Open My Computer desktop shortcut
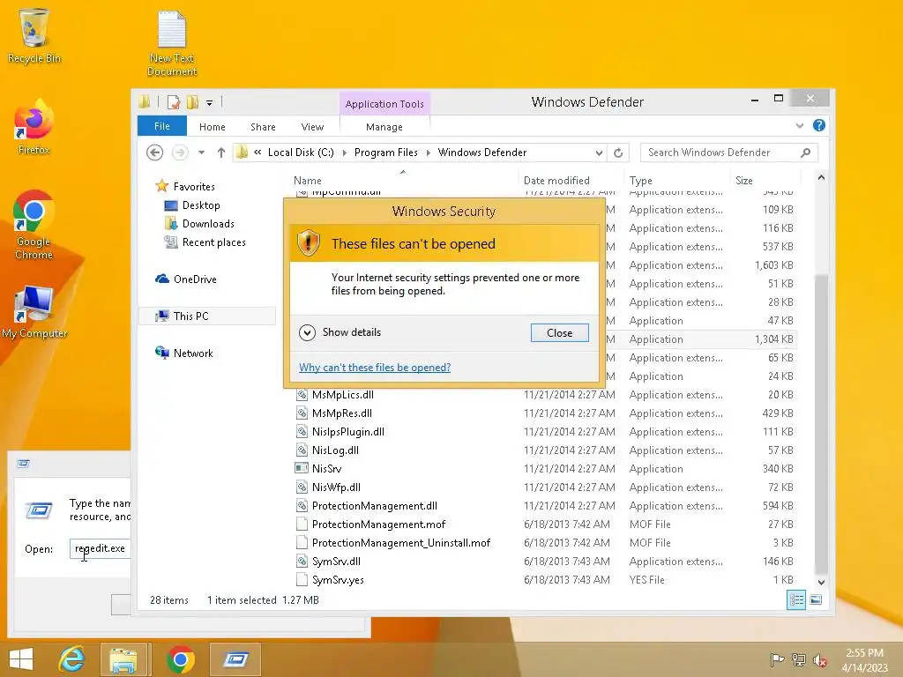Image resolution: width=903 pixels, height=677 pixels. coord(34,311)
